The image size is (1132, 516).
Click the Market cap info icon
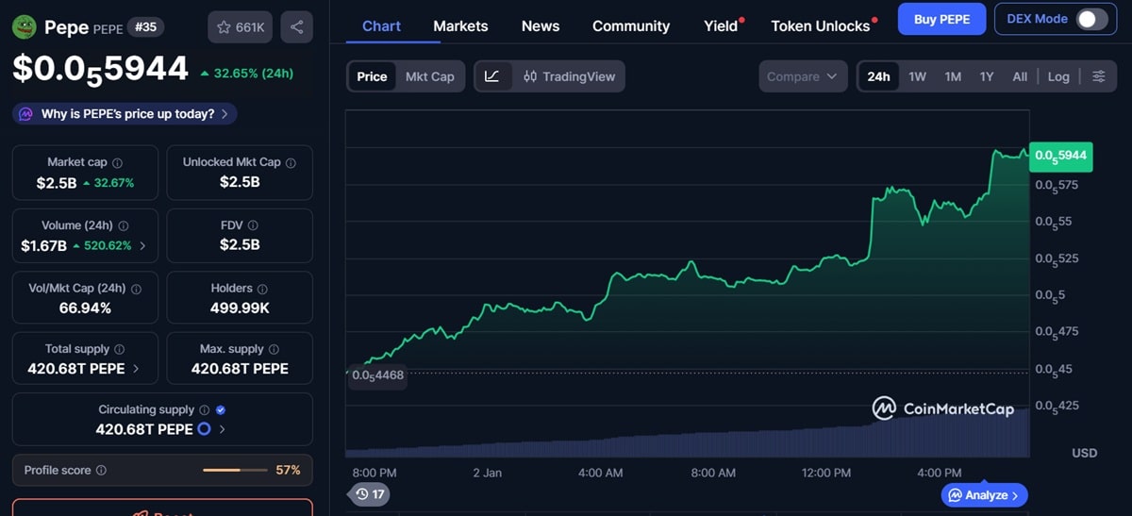point(117,162)
